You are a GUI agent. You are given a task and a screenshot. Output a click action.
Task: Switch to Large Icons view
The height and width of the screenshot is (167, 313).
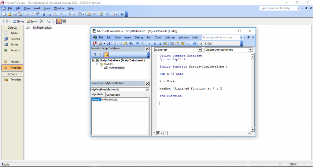click(48, 21)
